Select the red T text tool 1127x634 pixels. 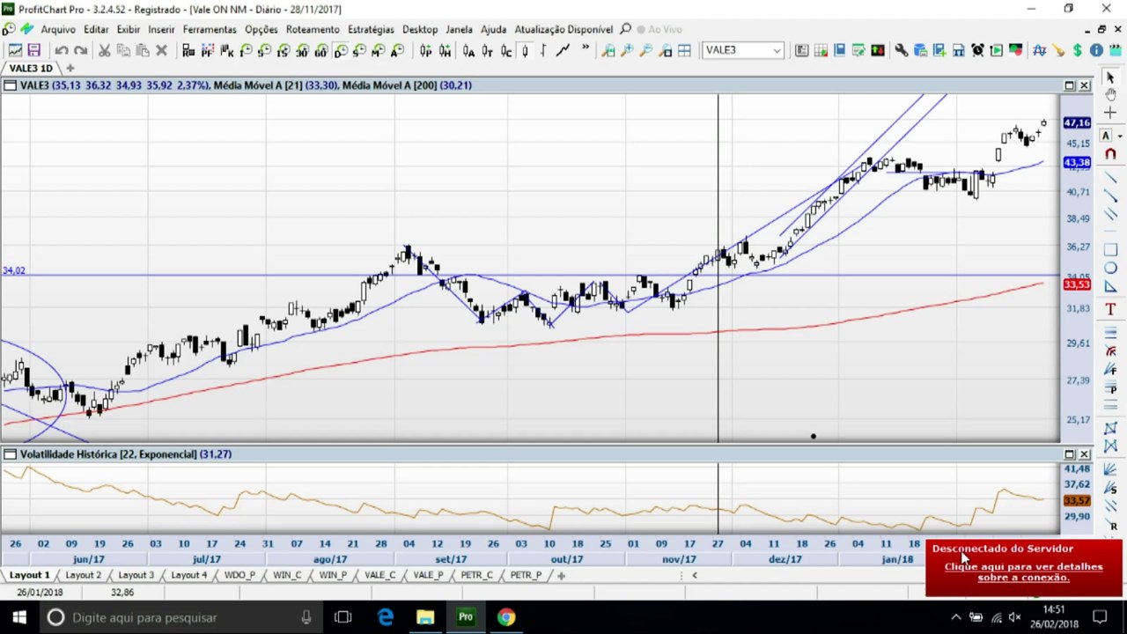pos(1109,309)
